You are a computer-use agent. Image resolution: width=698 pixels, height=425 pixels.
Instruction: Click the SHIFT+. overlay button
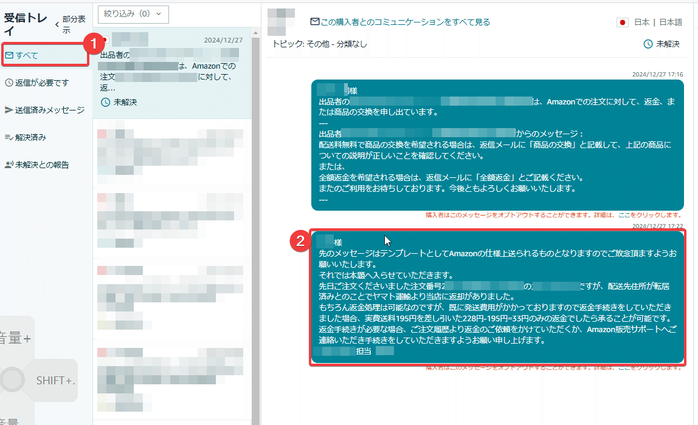(55, 381)
